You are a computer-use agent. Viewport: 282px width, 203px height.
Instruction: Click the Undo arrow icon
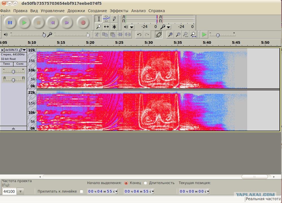pyautogui.click(x=139, y=34)
